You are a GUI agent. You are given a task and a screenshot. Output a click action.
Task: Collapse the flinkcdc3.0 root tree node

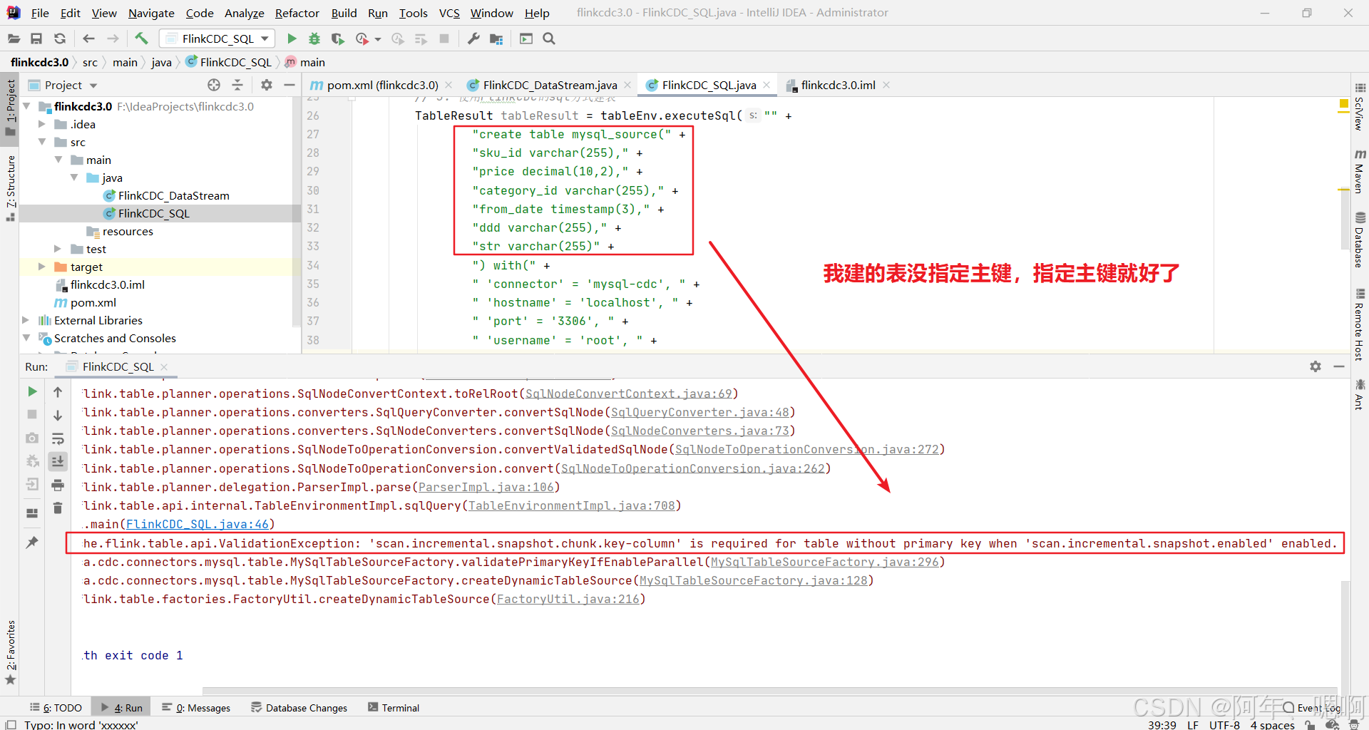[x=26, y=106]
